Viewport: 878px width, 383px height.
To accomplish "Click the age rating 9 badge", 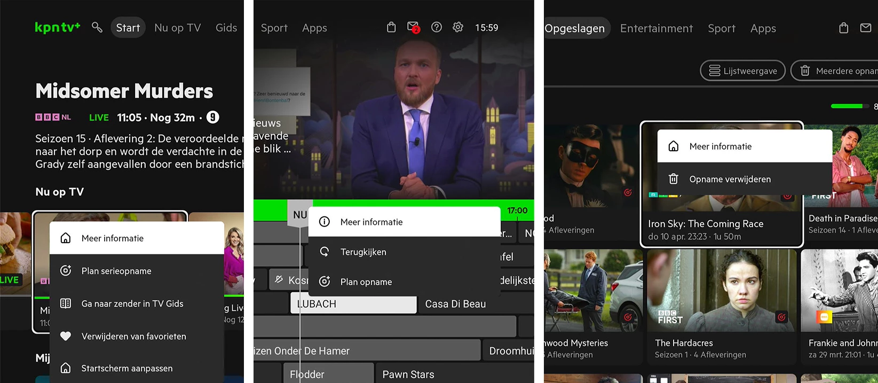I will (x=213, y=117).
